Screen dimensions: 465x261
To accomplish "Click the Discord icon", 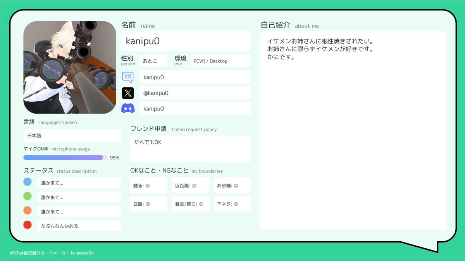I will [128, 108].
